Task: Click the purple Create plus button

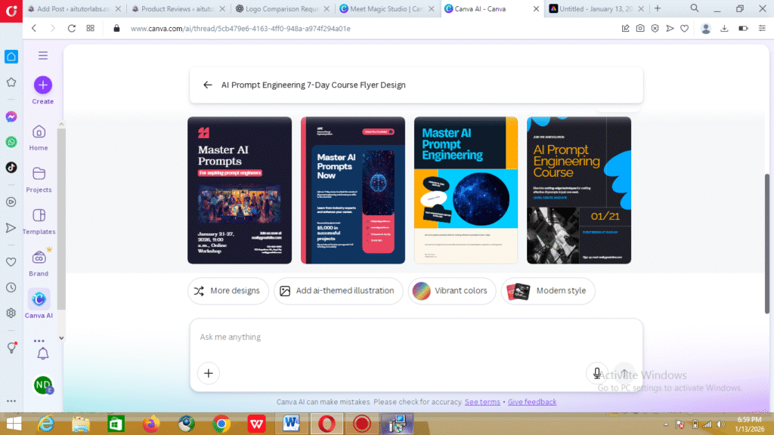Action: coord(43,85)
